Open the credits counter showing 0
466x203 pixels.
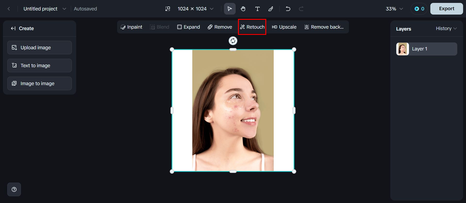tap(419, 9)
